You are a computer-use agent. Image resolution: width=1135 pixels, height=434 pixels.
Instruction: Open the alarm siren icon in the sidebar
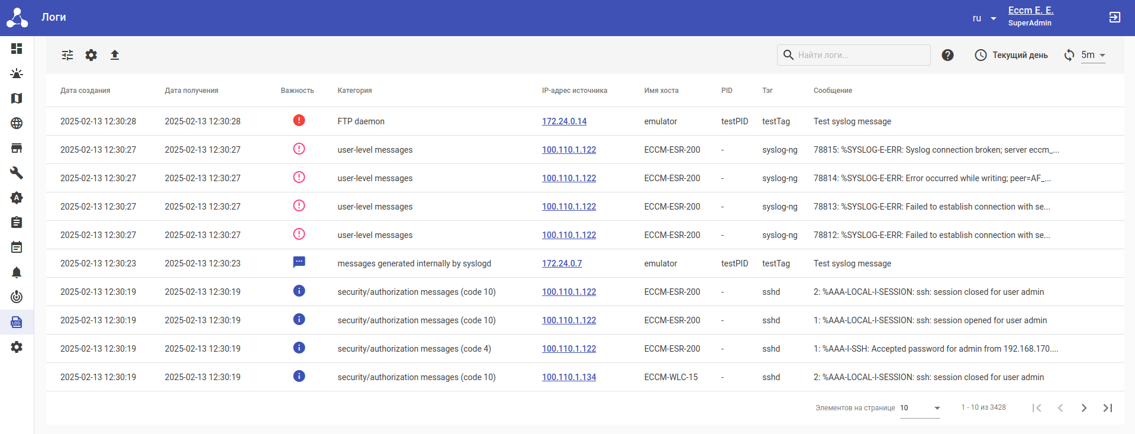(17, 73)
